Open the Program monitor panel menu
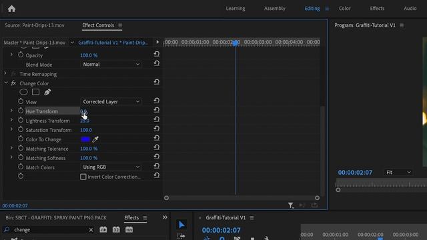Screen dimensions: 427x240 pos(402,25)
